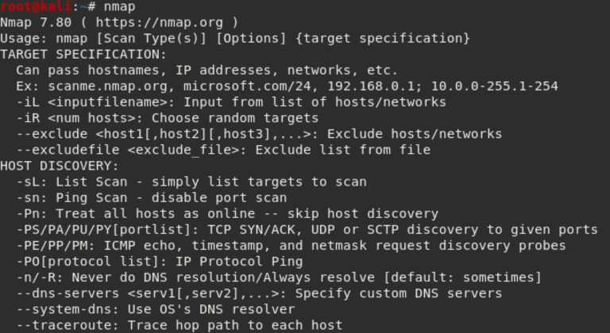Viewport: 610px width, 333px height.
Task: Select the TARGET SPECIFICATION heading
Action: point(83,55)
